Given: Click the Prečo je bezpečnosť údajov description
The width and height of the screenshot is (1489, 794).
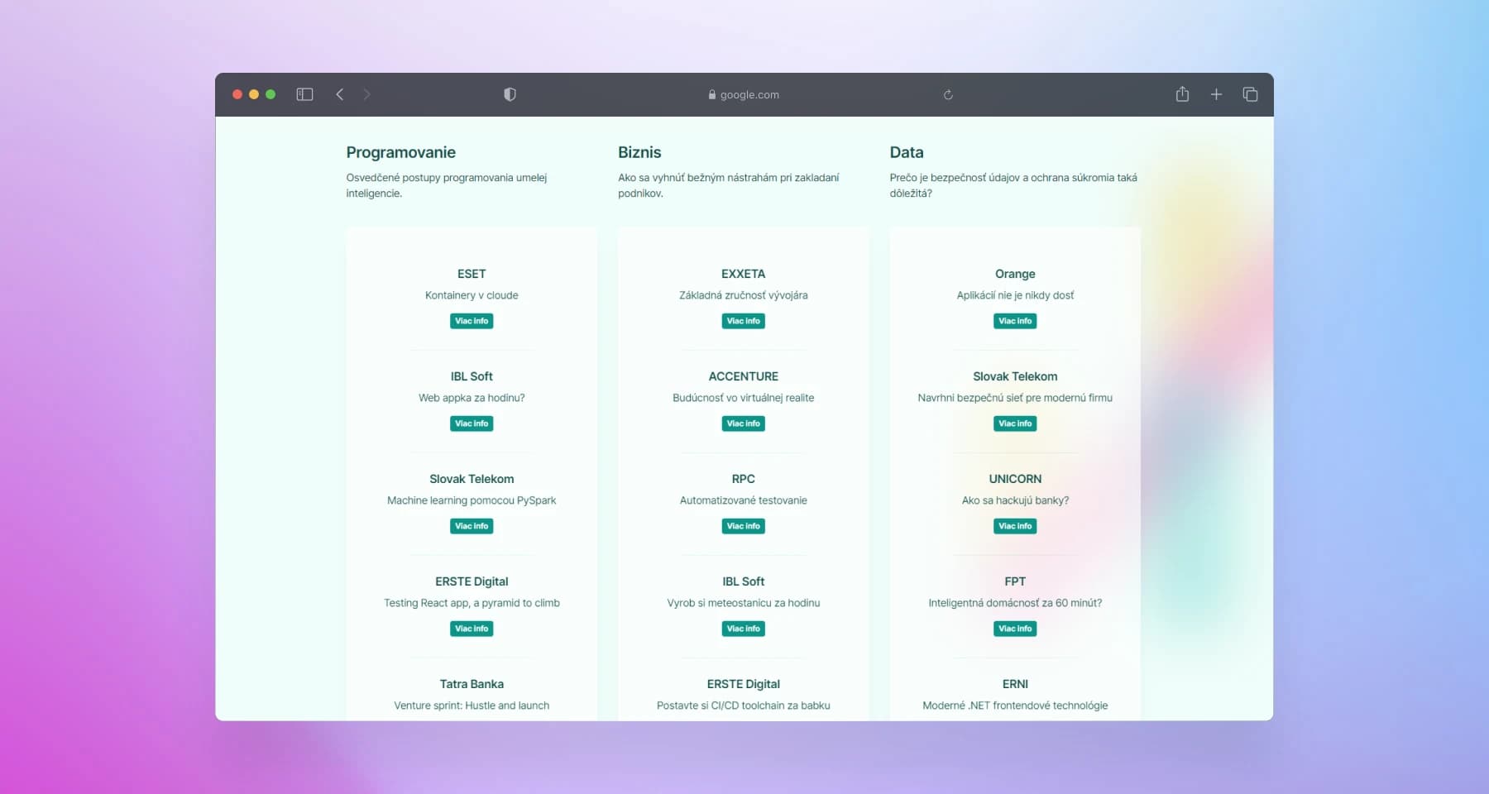Looking at the screenshot, I should pyautogui.click(x=1013, y=185).
